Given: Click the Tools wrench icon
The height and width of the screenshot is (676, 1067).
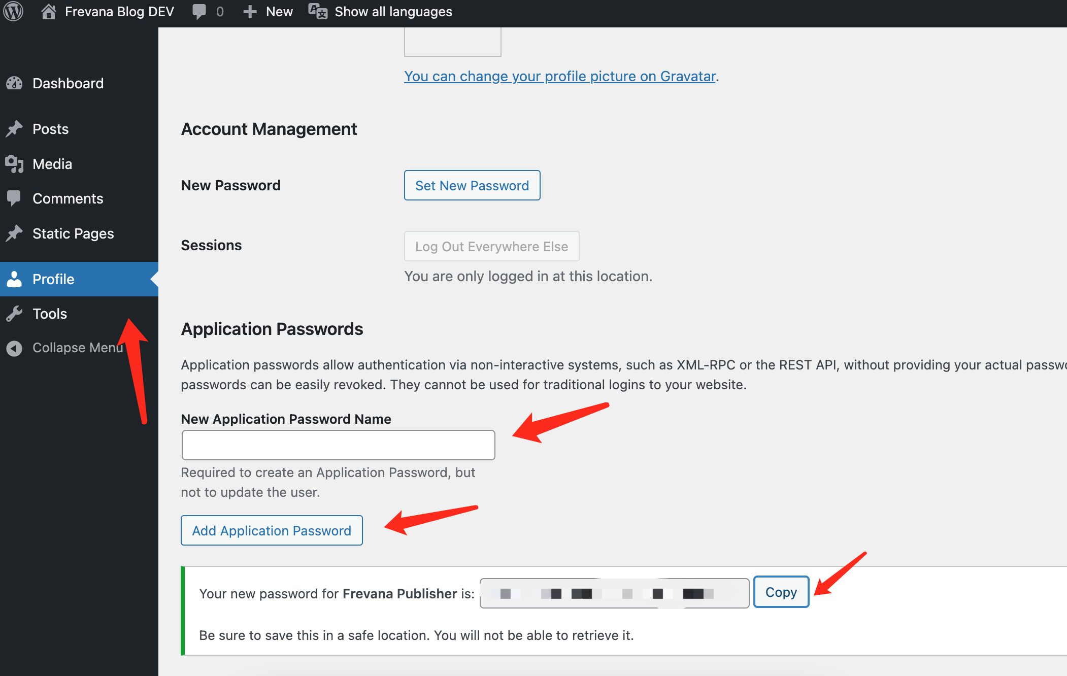Looking at the screenshot, I should tap(14, 314).
